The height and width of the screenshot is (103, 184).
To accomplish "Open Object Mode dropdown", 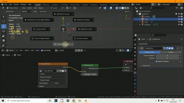I will click(x=14, y=8).
